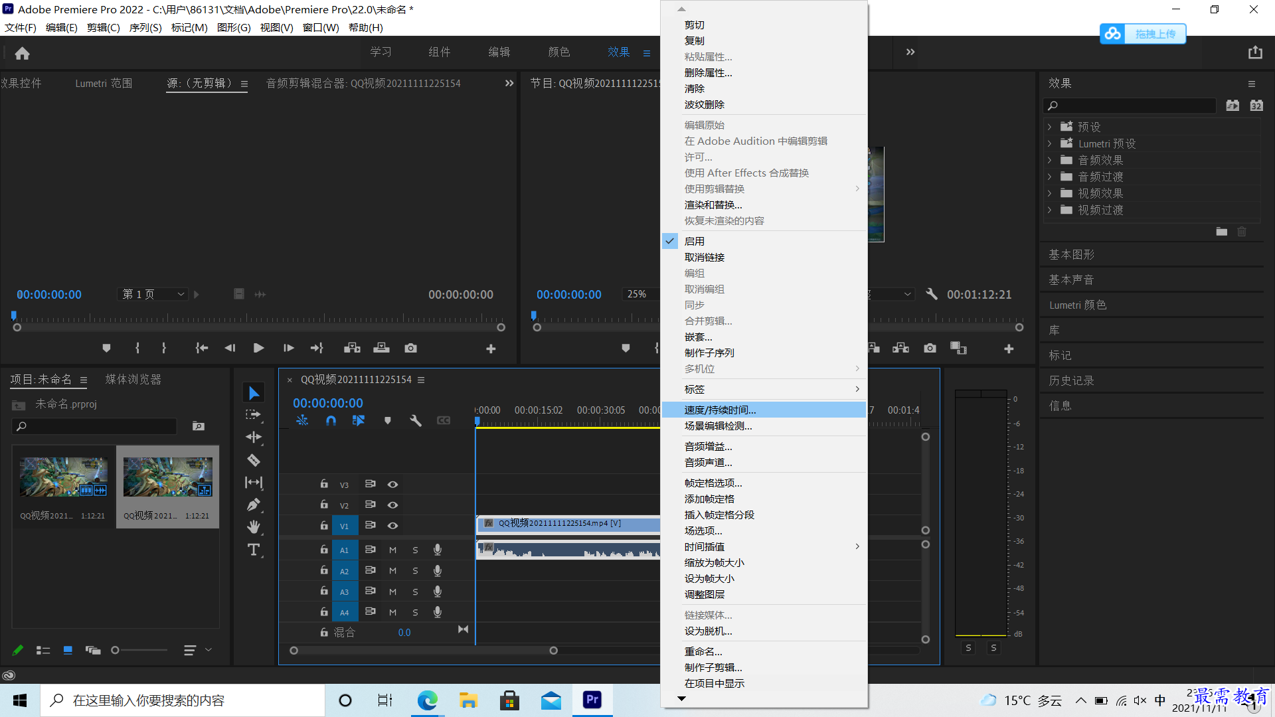
Task: Select 嵌套 in context menu
Action: 764,337
